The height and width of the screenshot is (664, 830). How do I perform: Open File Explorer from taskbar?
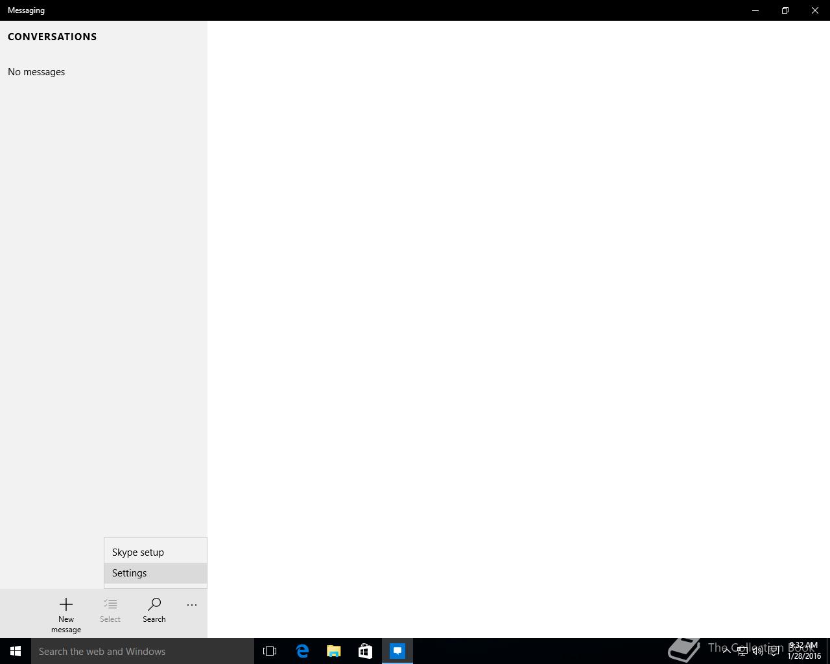334,651
